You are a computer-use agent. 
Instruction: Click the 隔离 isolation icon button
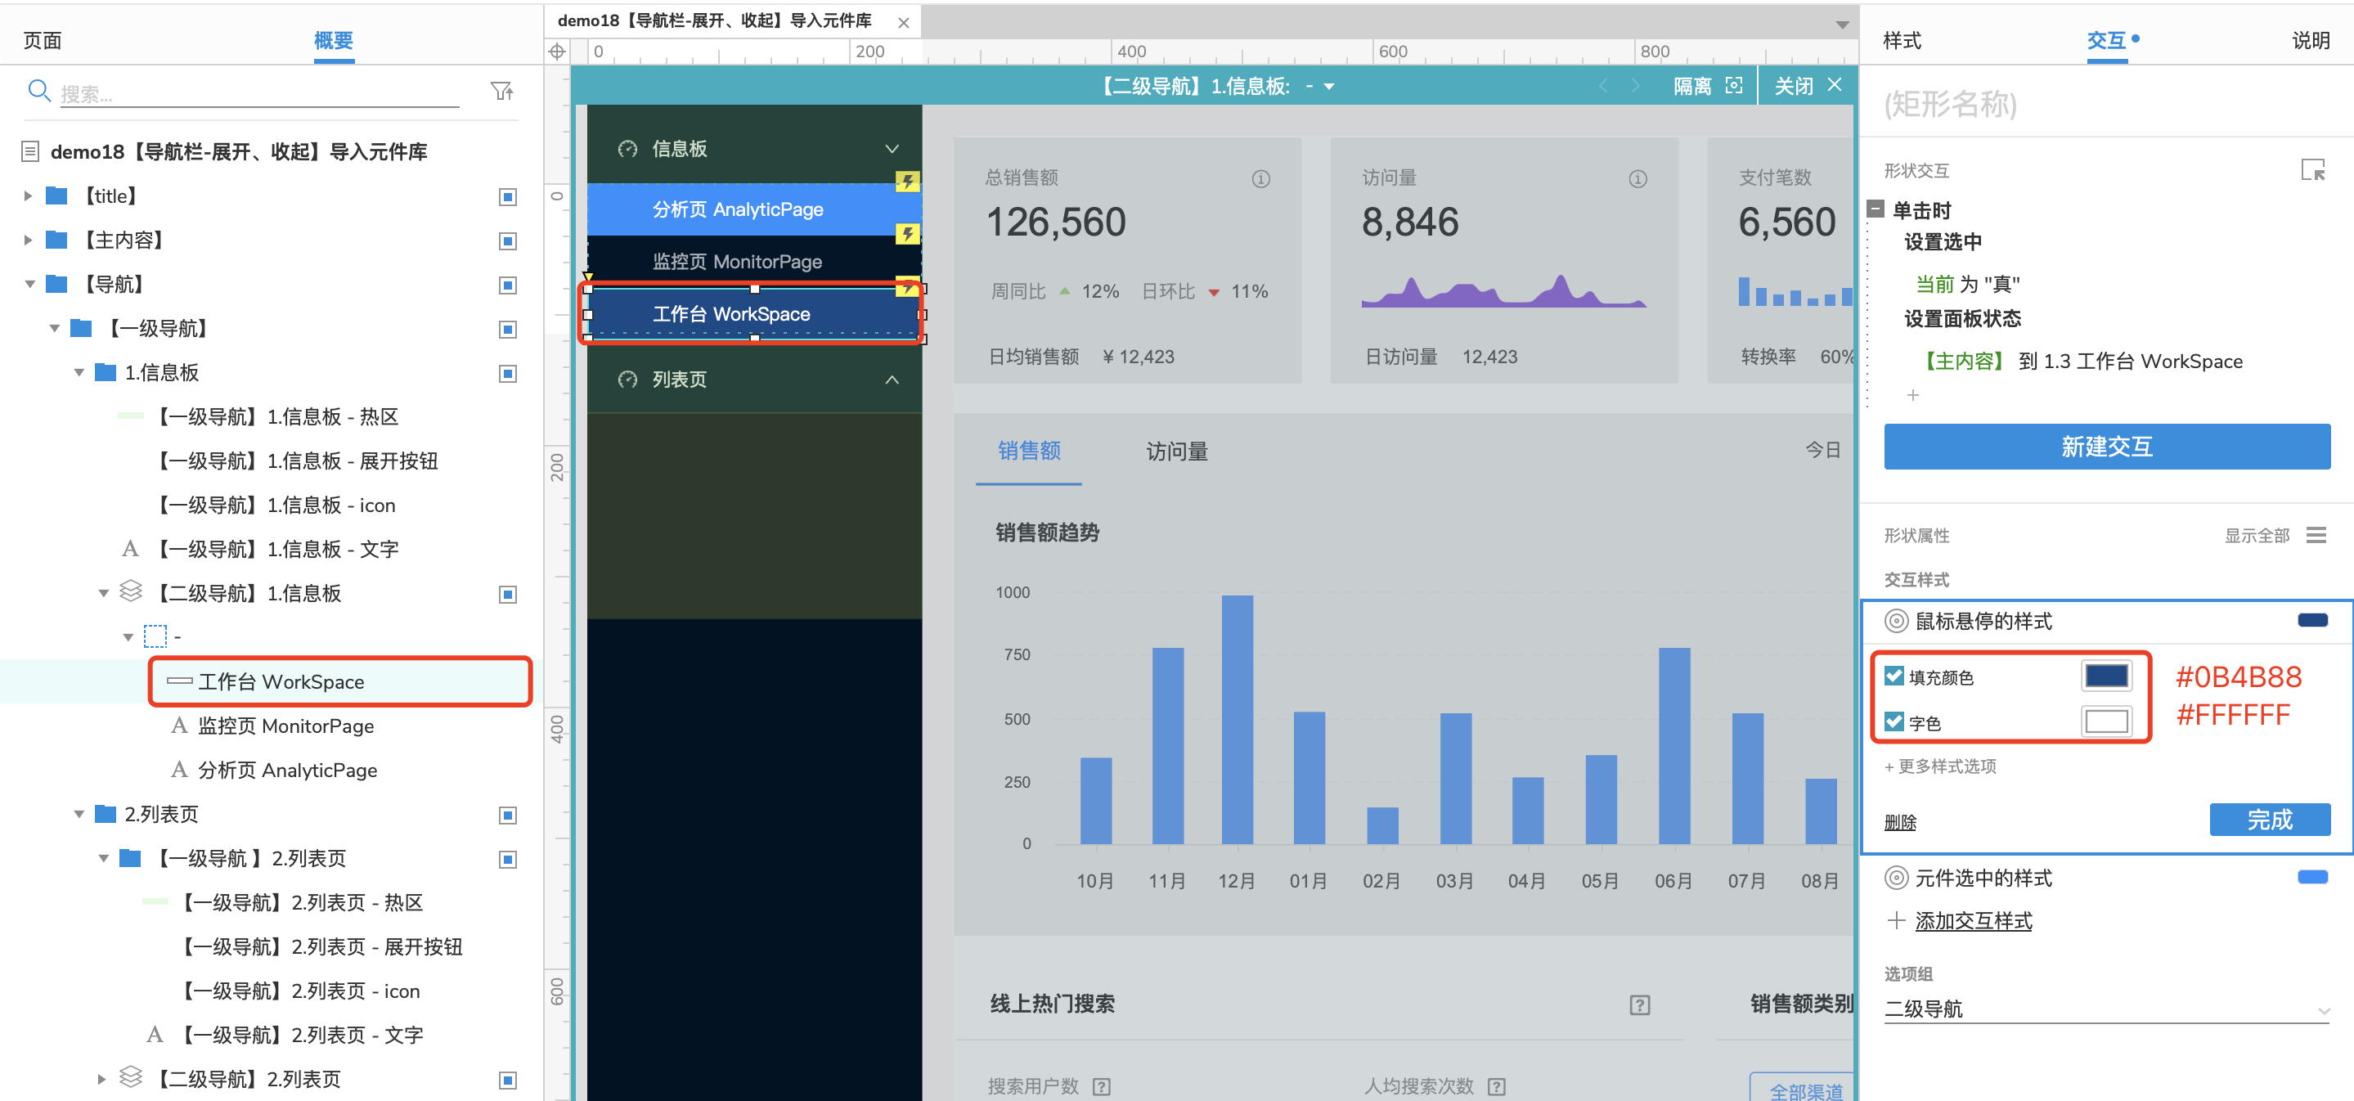tap(1734, 86)
